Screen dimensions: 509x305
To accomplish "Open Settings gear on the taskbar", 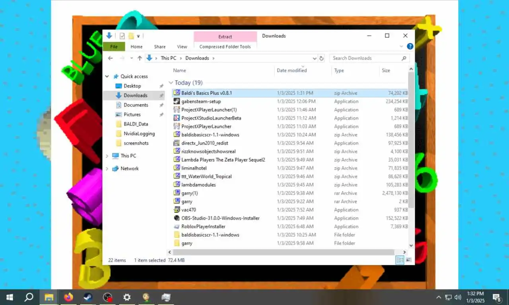I will 127,297.
